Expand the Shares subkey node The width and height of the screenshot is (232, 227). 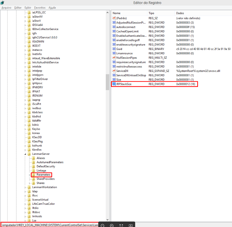[29, 183]
